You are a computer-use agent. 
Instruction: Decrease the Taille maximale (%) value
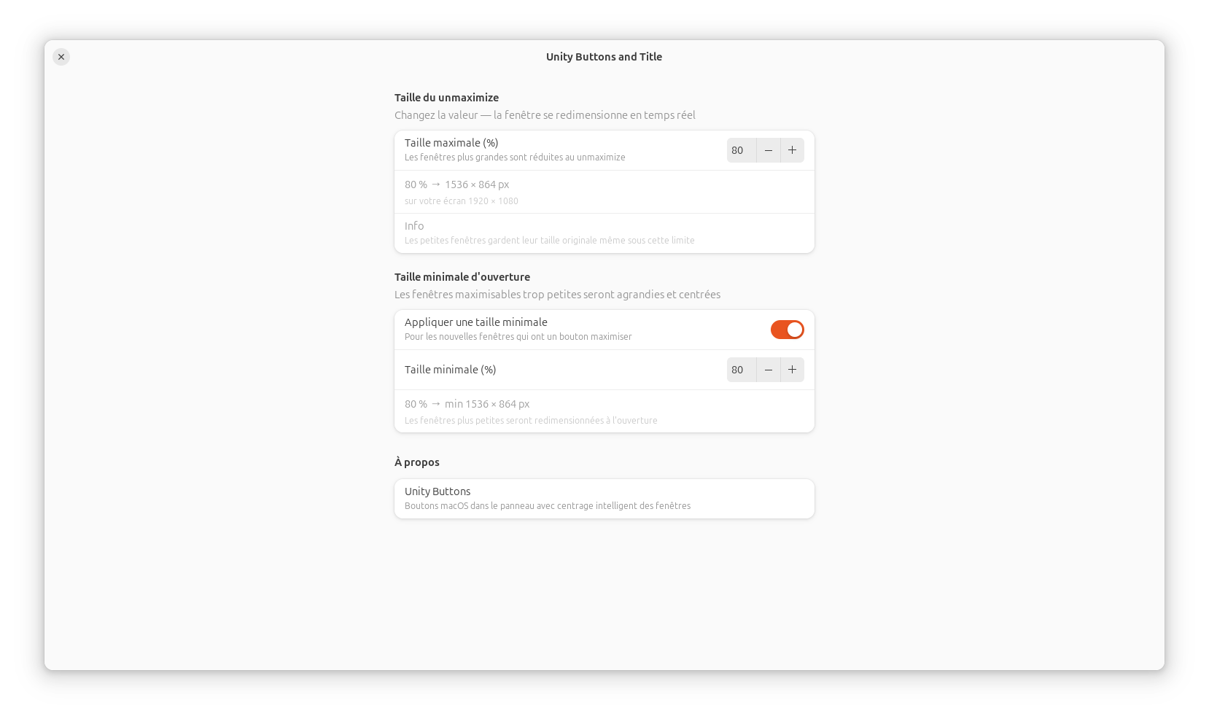pyautogui.click(x=768, y=150)
